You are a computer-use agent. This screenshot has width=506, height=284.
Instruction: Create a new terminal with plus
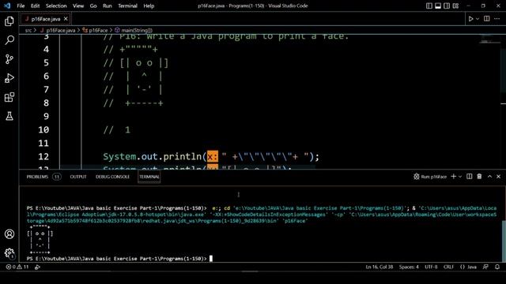(x=453, y=177)
